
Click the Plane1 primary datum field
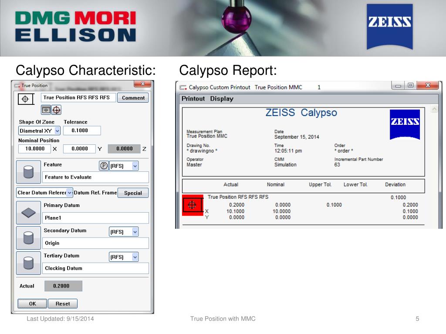(x=95, y=218)
